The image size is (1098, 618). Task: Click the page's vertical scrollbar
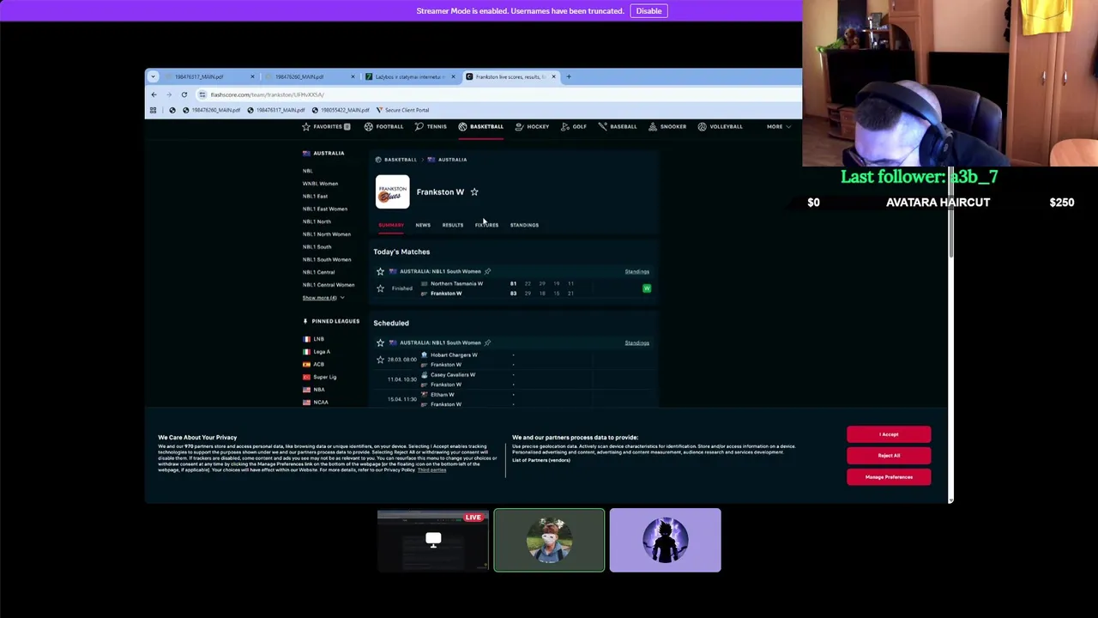pos(950,210)
